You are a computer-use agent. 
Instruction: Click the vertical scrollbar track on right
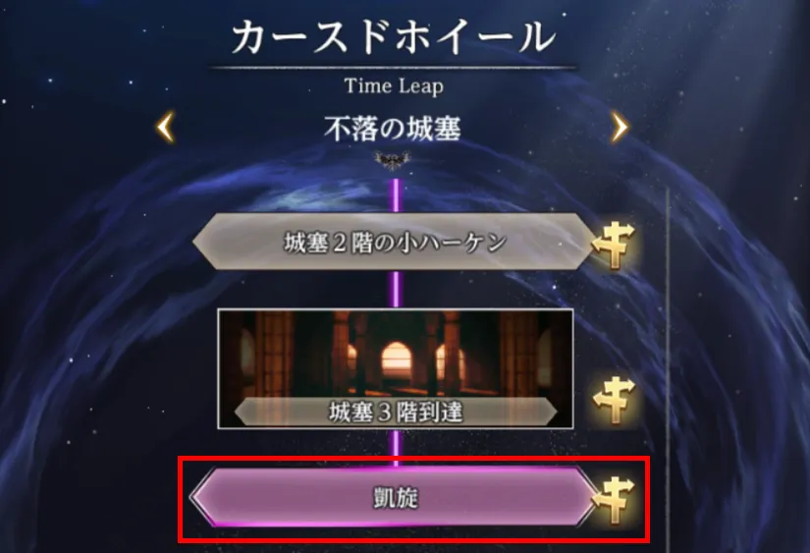[668, 369]
